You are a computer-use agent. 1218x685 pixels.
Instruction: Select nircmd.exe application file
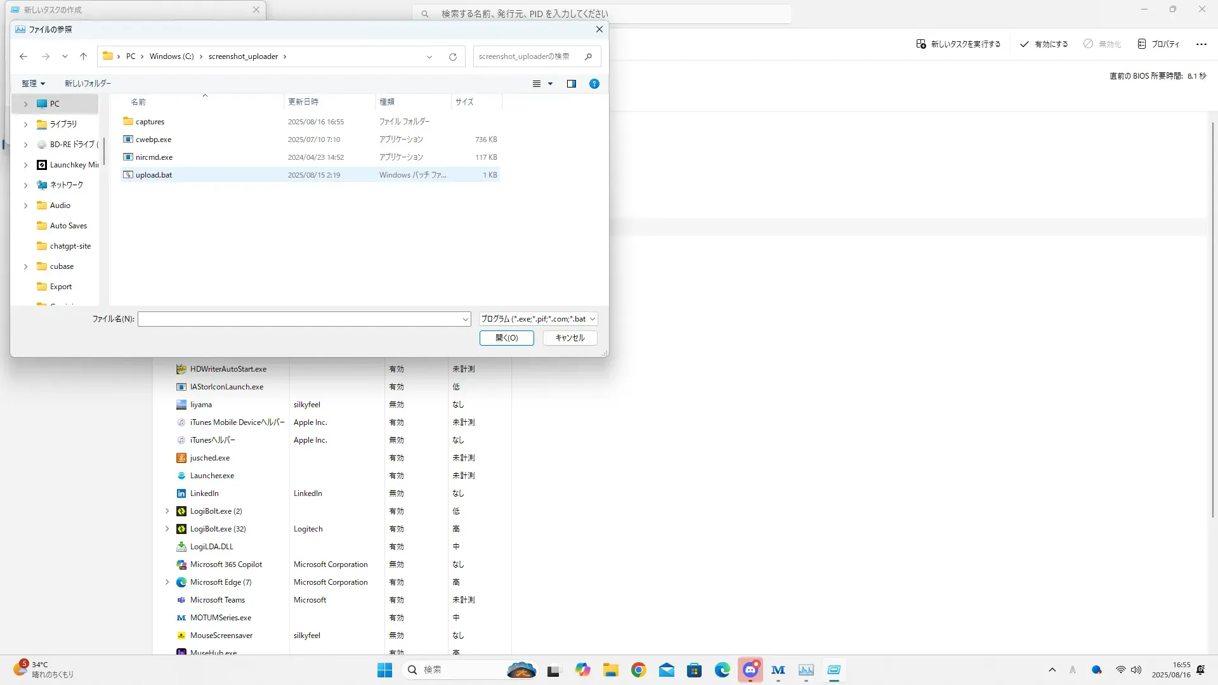click(154, 157)
